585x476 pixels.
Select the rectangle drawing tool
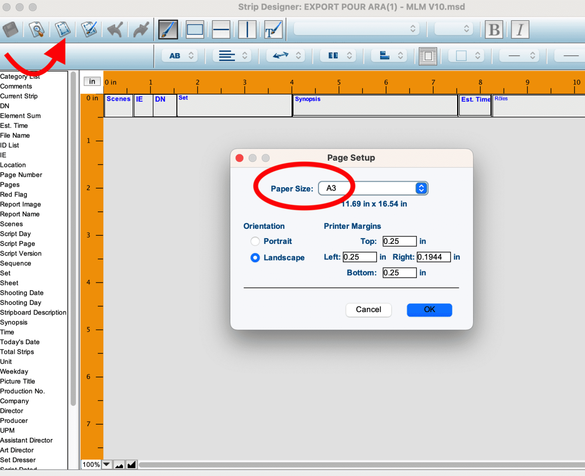pos(195,30)
